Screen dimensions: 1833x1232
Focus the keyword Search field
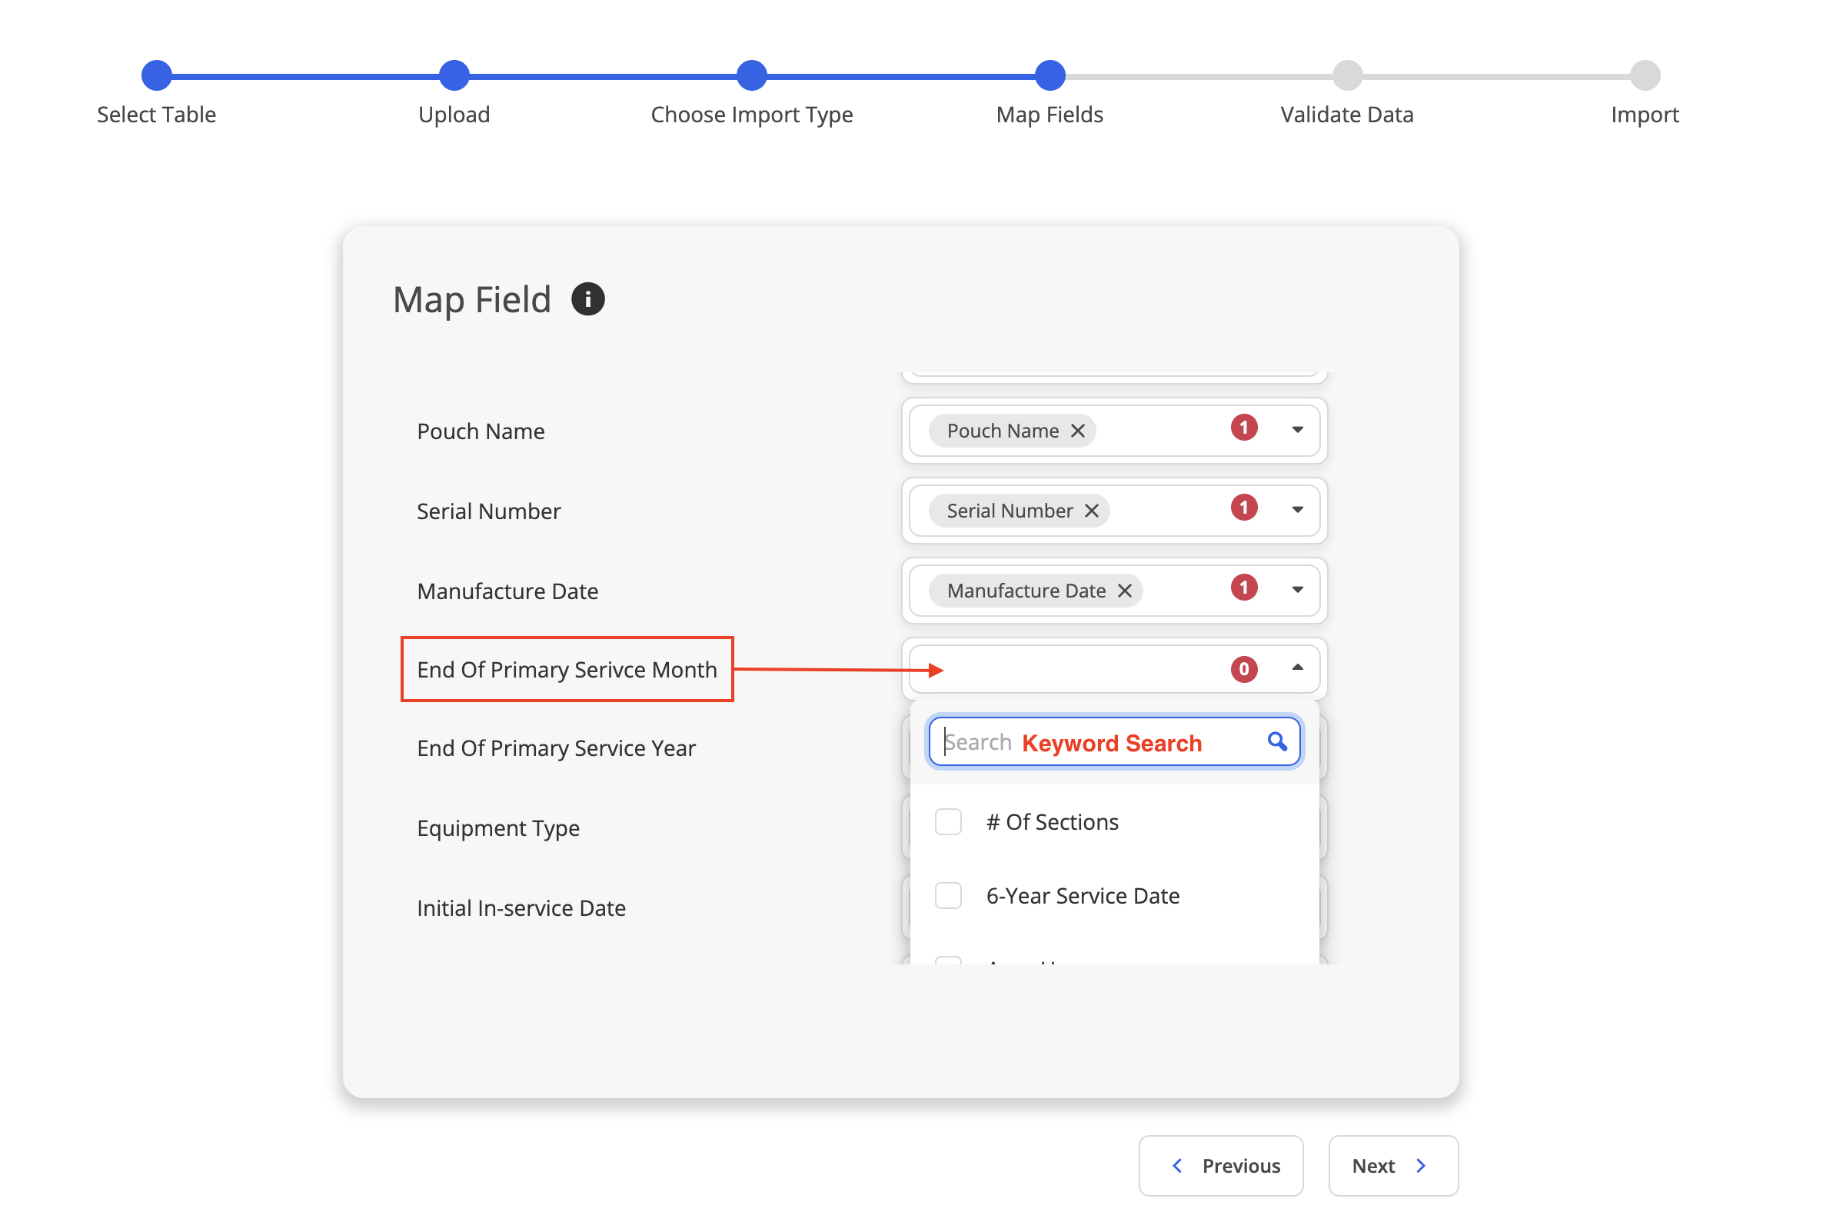[x=1099, y=741]
